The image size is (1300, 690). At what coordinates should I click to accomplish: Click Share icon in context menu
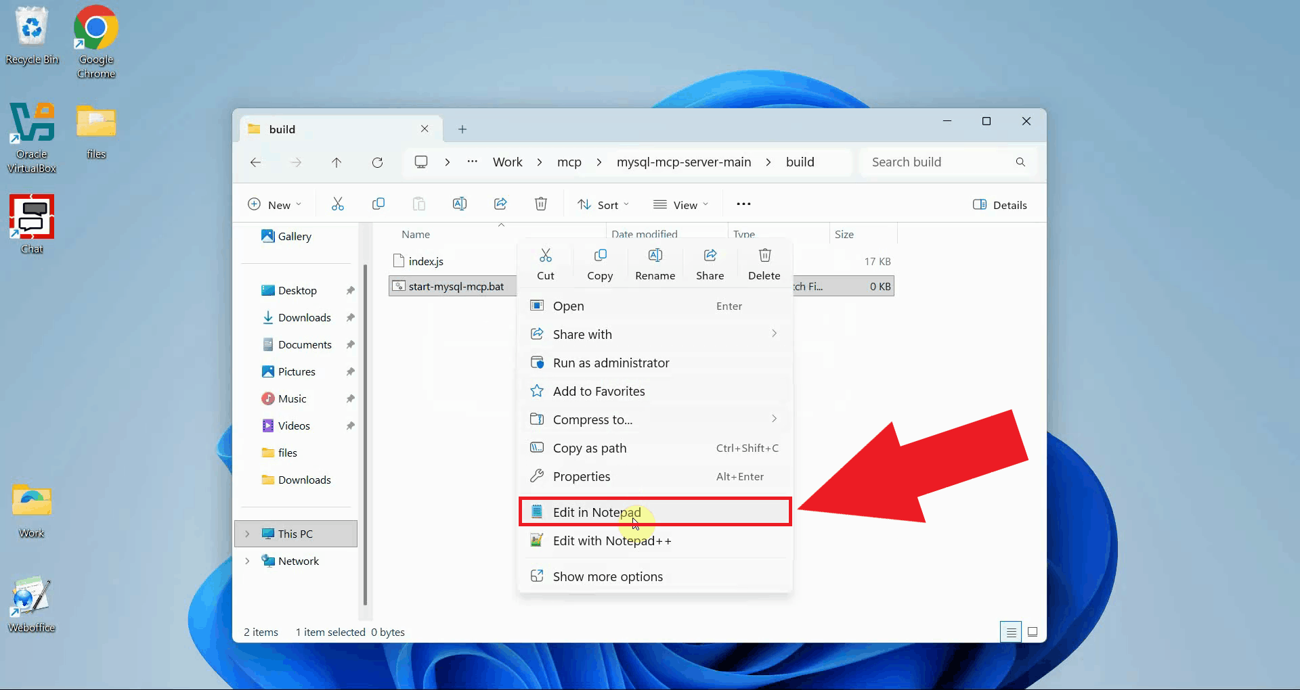[710, 256]
